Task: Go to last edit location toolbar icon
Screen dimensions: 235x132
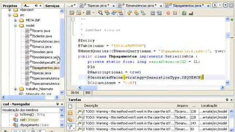Action: [72, 13]
